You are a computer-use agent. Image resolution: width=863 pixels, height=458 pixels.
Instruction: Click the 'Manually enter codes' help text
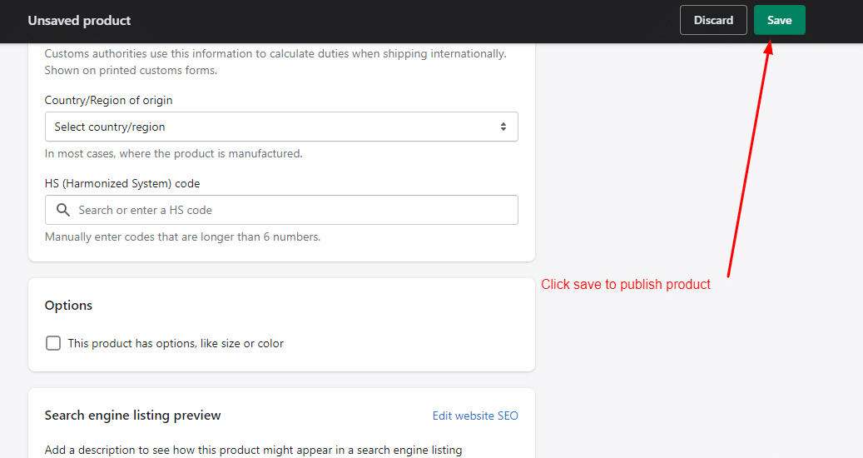pos(182,236)
